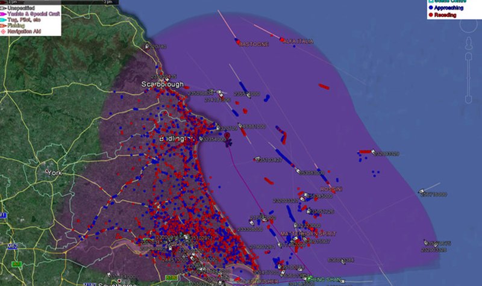Click the zoom out end of slider

[469, 99]
